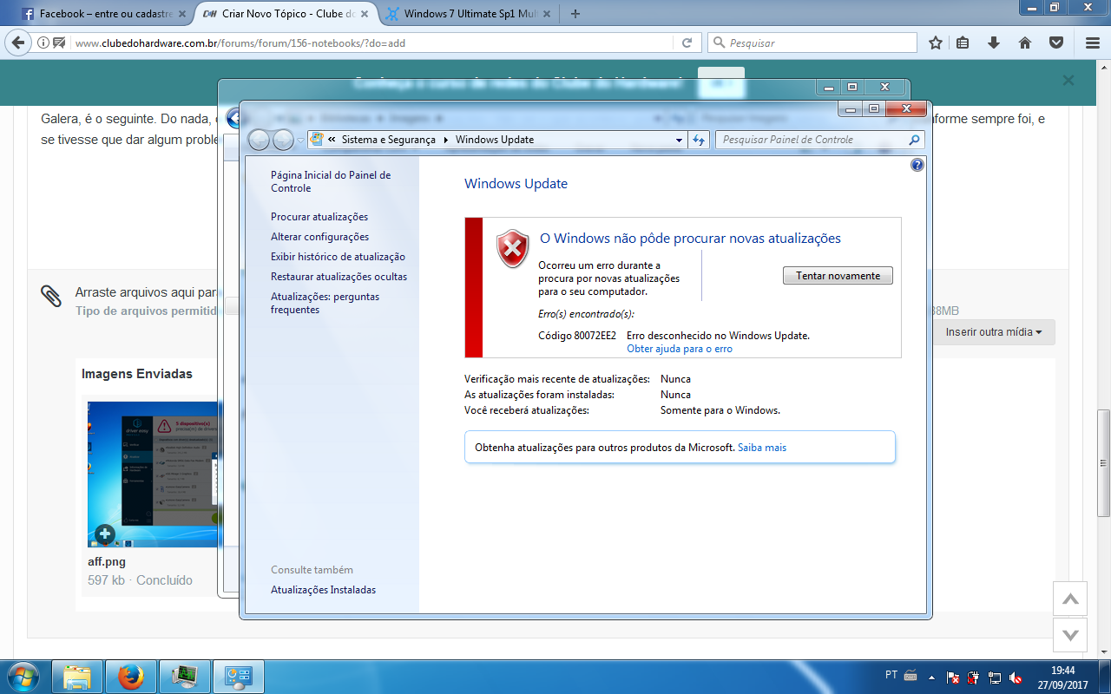Go to the Firefox home page icon
Viewport: 1111px width, 694px height.
(x=1025, y=43)
